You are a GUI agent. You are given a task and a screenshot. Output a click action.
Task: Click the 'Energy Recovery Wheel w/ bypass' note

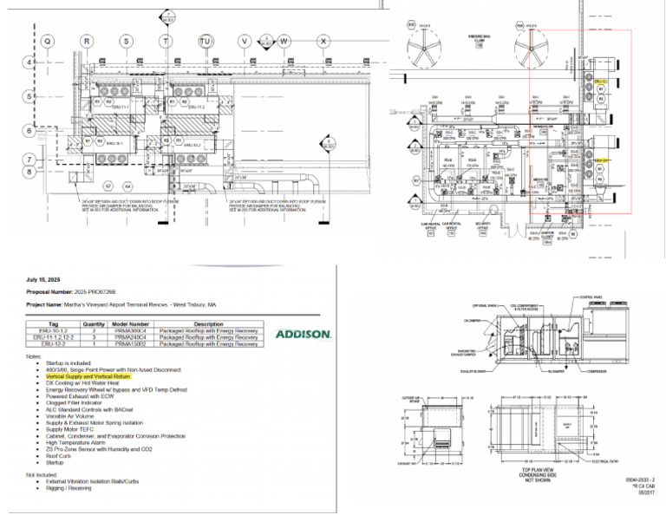pyautogui.click(x=116, y=390)
